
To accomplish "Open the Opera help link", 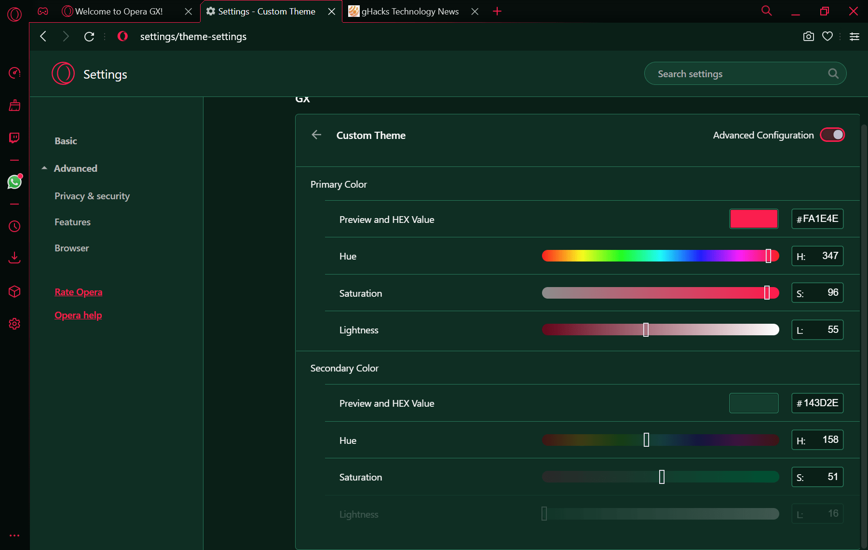I will pyautogui.click(x=78, y=315).
